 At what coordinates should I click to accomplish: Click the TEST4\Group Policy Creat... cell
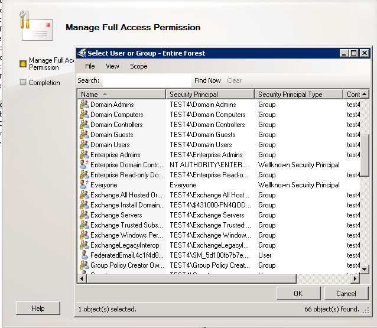click(210, 265)
